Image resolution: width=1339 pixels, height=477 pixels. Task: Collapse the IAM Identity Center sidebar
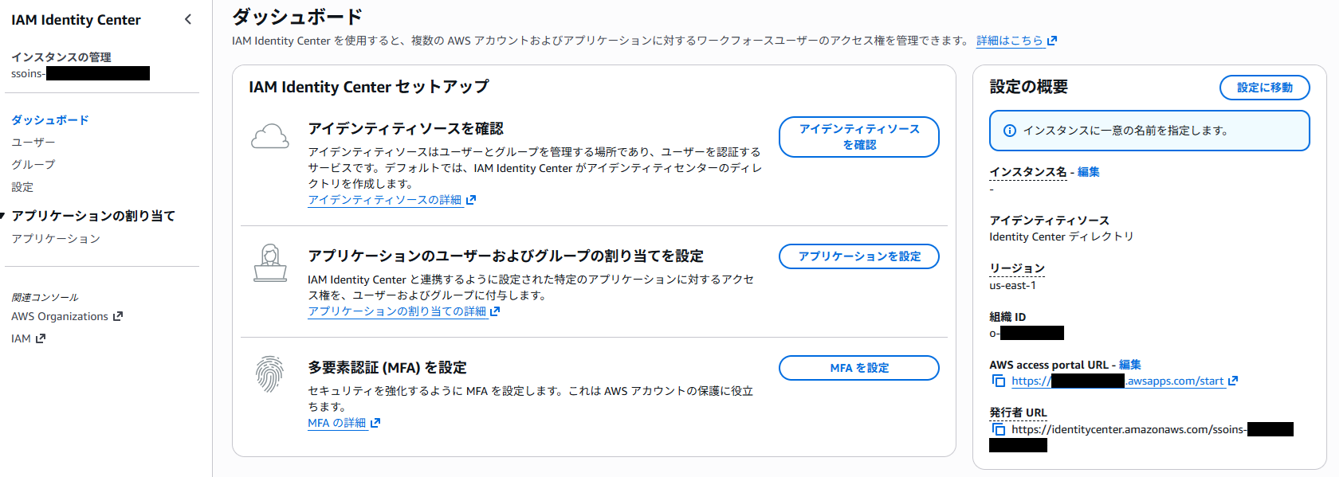point(188,19)
